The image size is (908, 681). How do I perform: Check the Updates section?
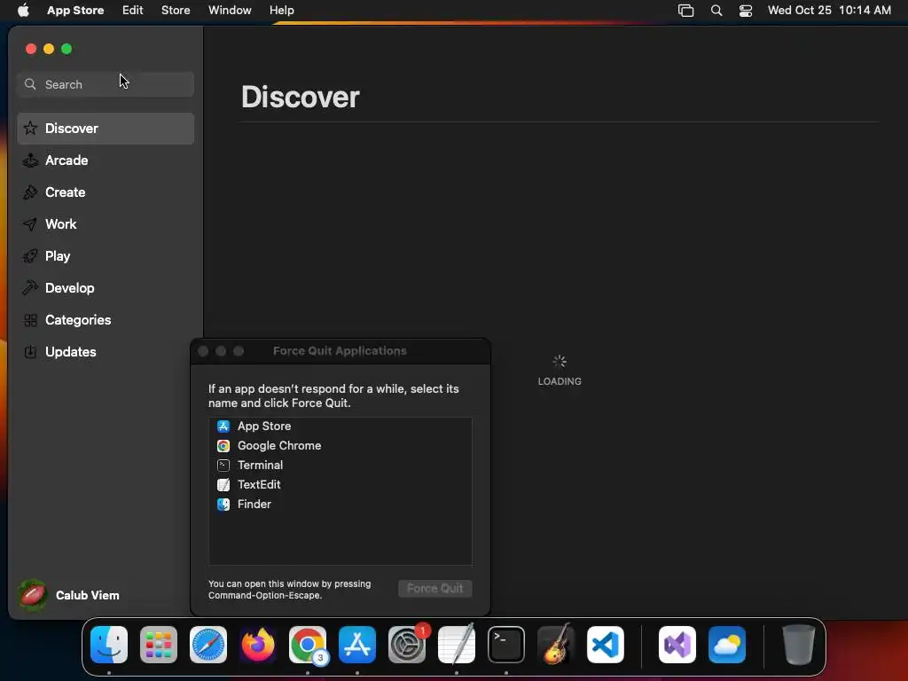106,351
